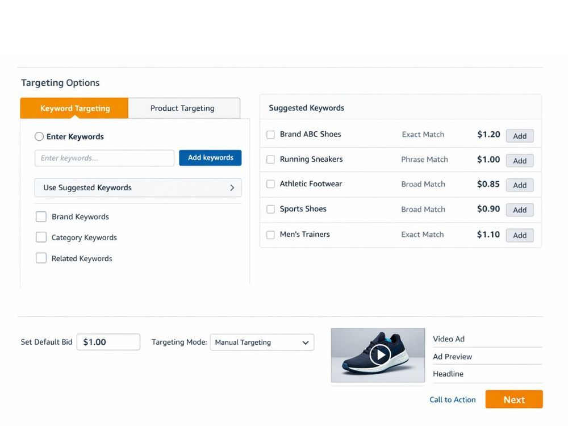Click the $0.85 Athletic Footwear bid
This screenshot has height=426, width=568.
[x=488, y=184]
